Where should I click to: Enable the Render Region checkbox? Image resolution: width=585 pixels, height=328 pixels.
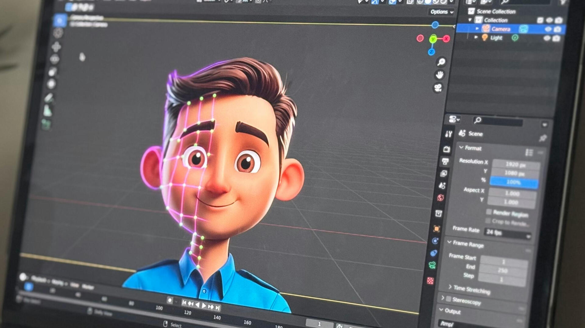(x=489, y=212)
